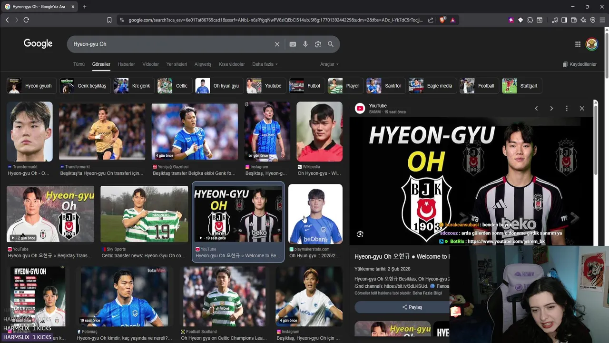Image resolution: width=609 pixels, height=343 pixels.
Task: Filter by Player chip
Action: 345,86
